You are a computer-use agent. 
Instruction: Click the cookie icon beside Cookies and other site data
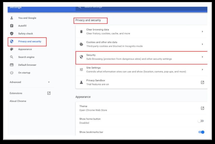(x=81, y=44)
